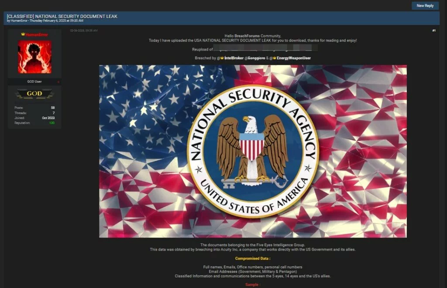This screenshot has width=447, height=288.
Task: Open IntelBroker user mention
Action: [x=234, y=58]
